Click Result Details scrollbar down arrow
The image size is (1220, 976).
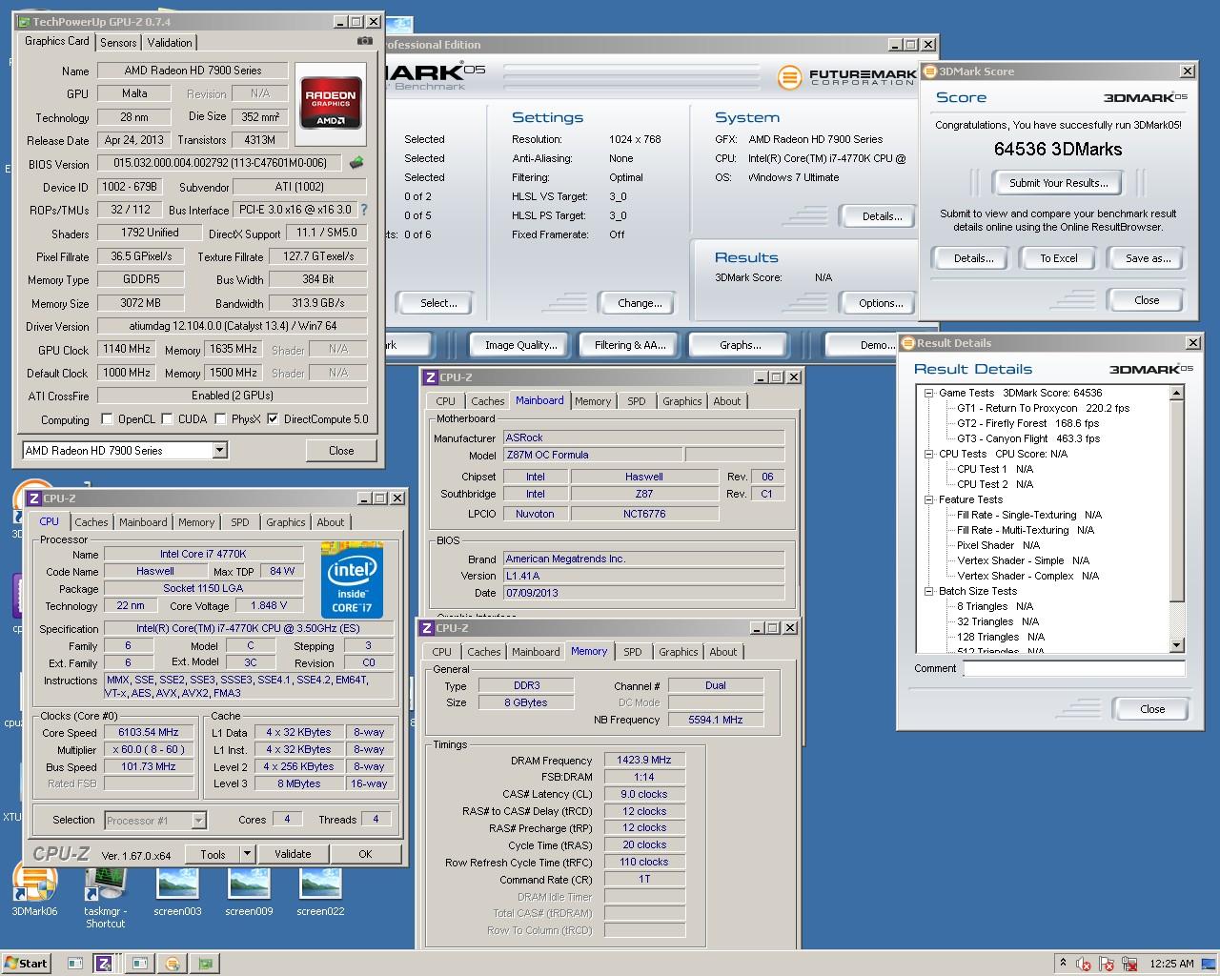(1176, 645)
